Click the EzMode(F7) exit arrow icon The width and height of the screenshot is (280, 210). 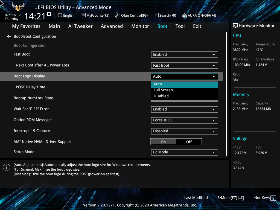pos(241,198)
